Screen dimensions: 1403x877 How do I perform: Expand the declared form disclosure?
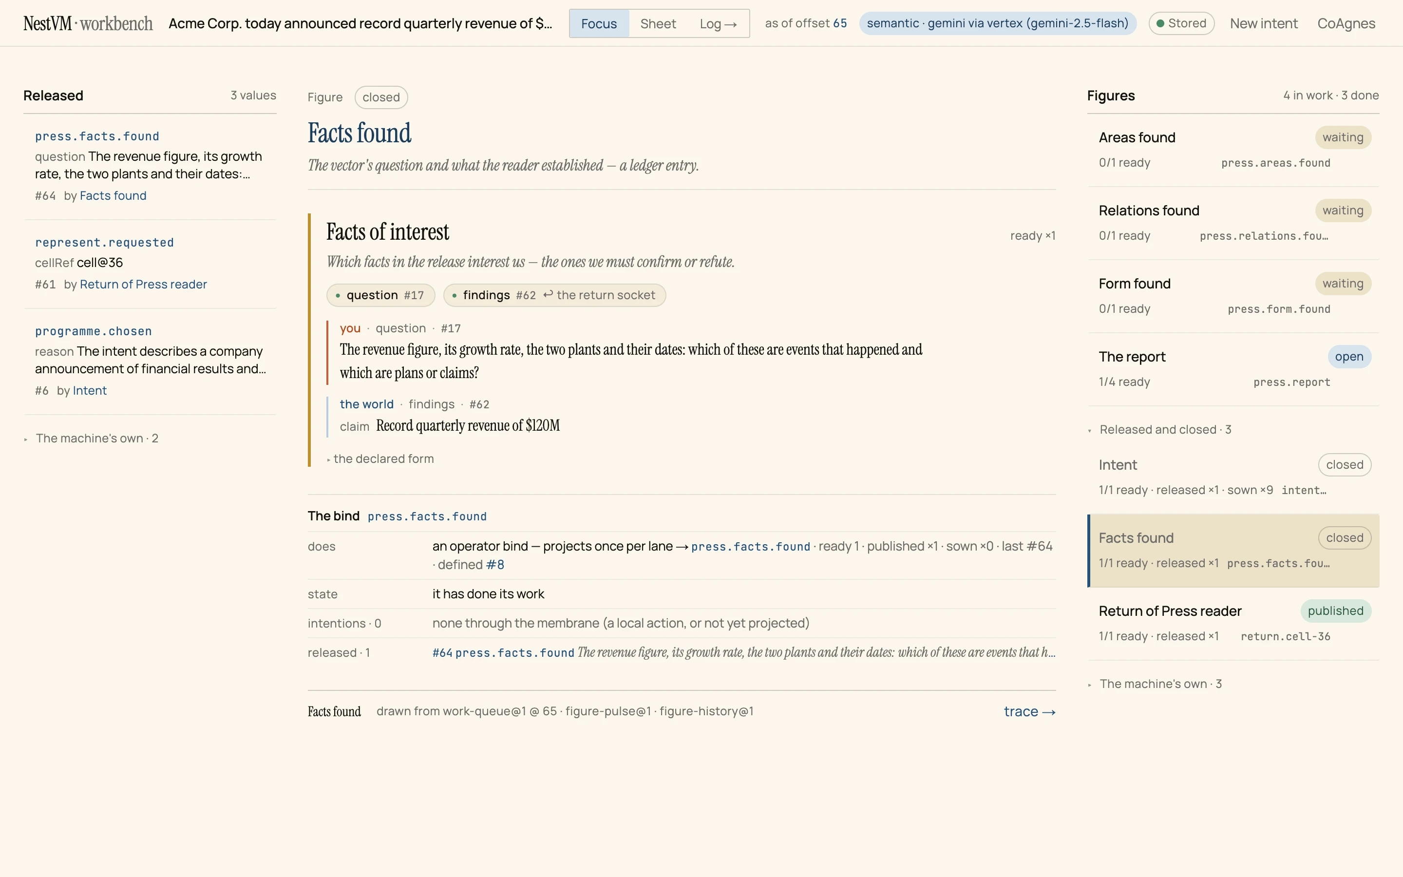coord(380,459)
